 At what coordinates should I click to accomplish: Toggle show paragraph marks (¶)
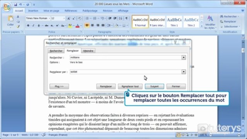[126, 19]
